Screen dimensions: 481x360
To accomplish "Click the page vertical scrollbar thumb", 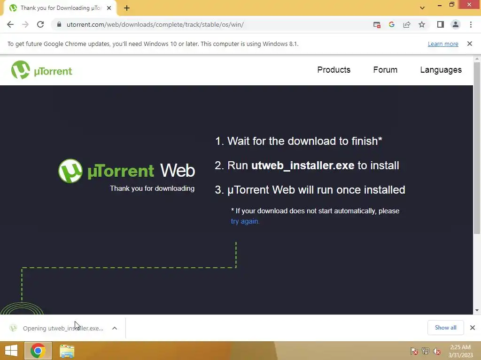I will (477, 148).
